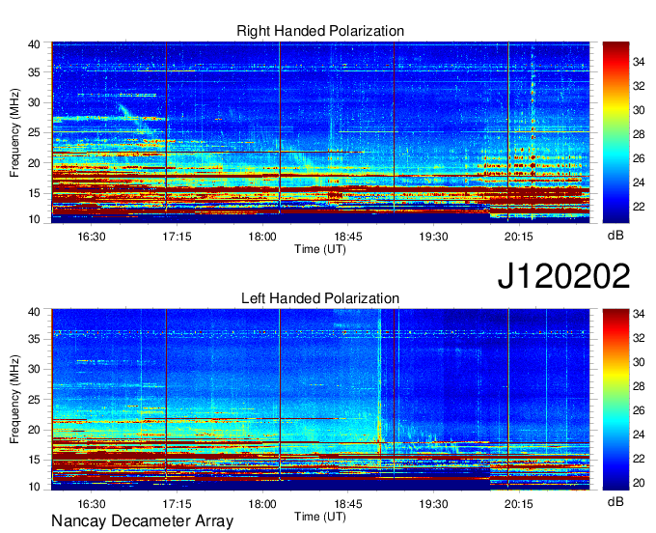Screen dimensions: 656x533
Task: Click the 30 MHz tick of Right Handed plot
Action: [34, 102]
